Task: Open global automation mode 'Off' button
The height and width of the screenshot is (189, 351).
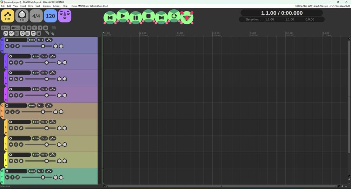Action: tap(8, 16)
